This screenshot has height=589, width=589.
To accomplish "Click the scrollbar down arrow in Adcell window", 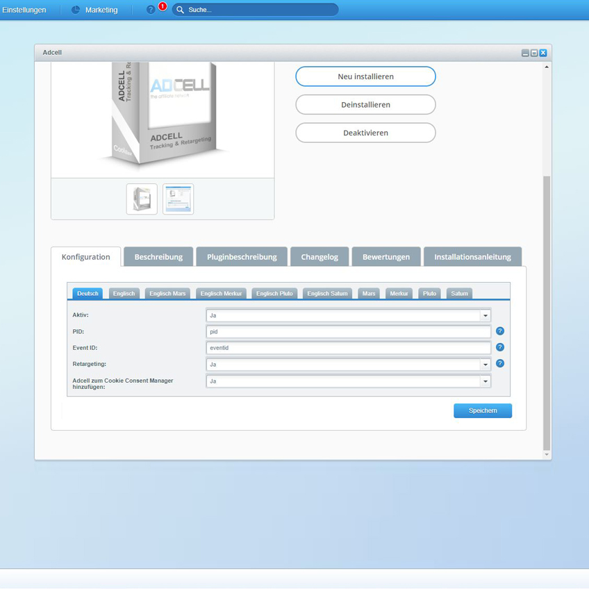I will tap(547, 454).
